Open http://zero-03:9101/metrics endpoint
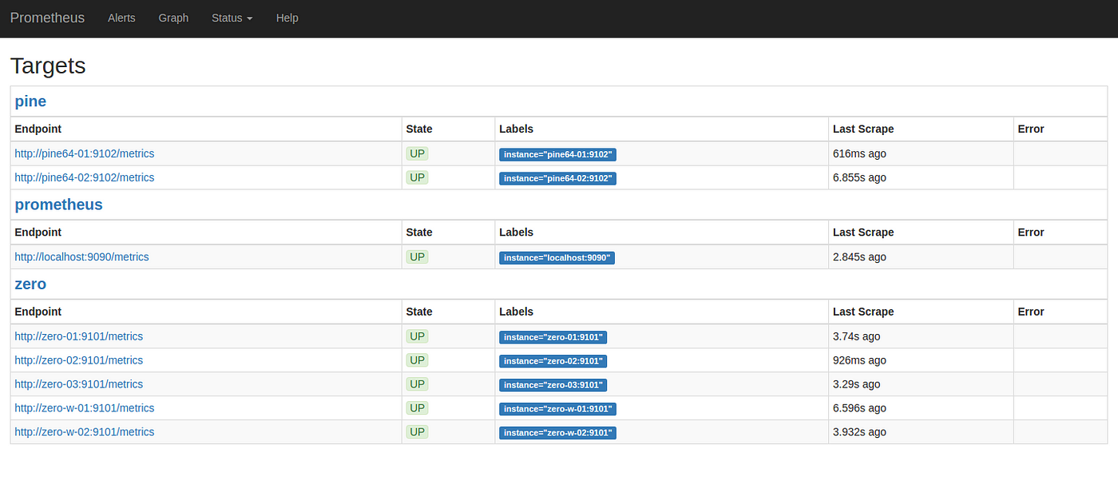Image resolution: width=1118 pixels, height=489 pixels. 79,384
